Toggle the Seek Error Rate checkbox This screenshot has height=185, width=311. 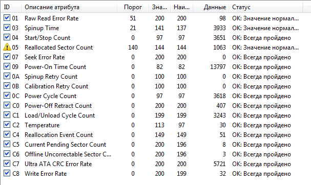[7, 57]
